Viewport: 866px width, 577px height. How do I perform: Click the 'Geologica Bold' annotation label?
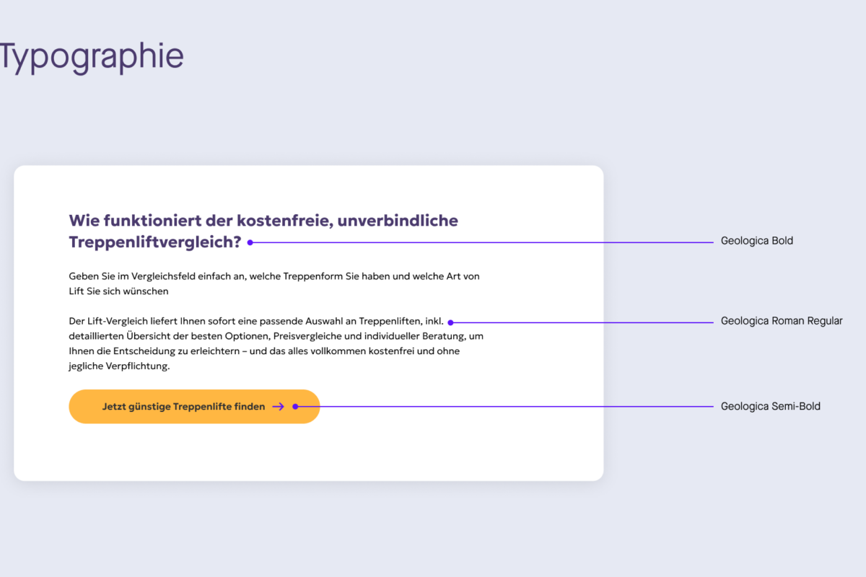click(x=757, y=241)
